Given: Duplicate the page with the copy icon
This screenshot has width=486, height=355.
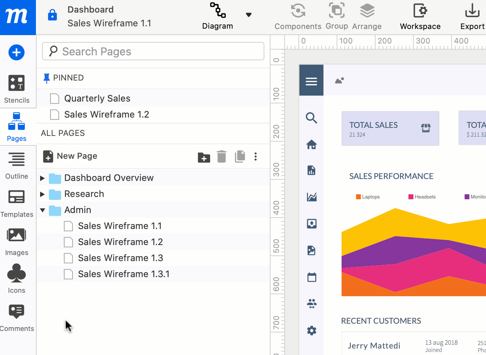Looking at the screenshot, I should (x=240, y=157).
